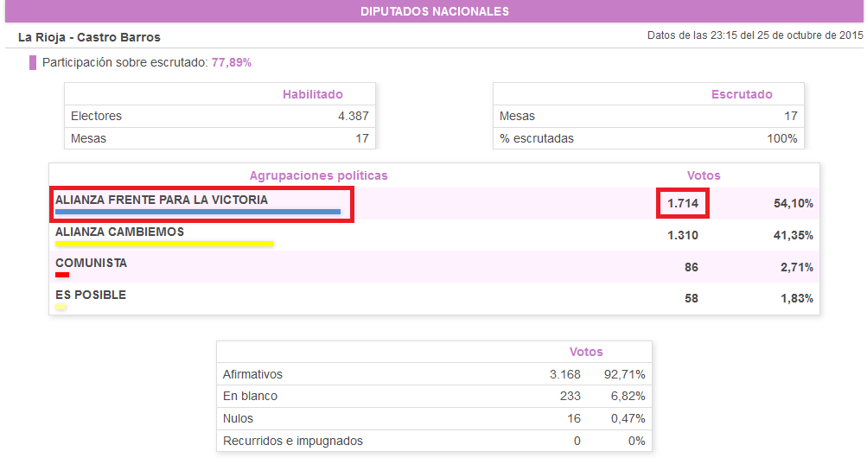
Task: Select the Afirmativos row label
Action: pyautogui.click(x=252, y=374)
